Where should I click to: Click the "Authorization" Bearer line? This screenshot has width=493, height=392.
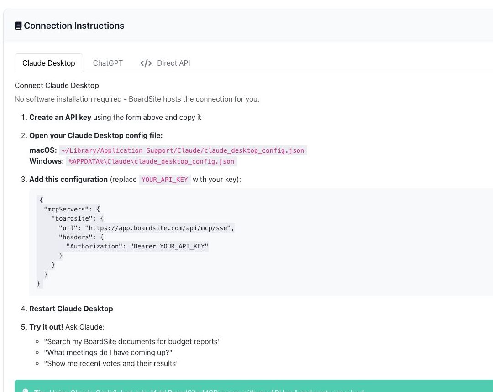[x=137, y=247]
